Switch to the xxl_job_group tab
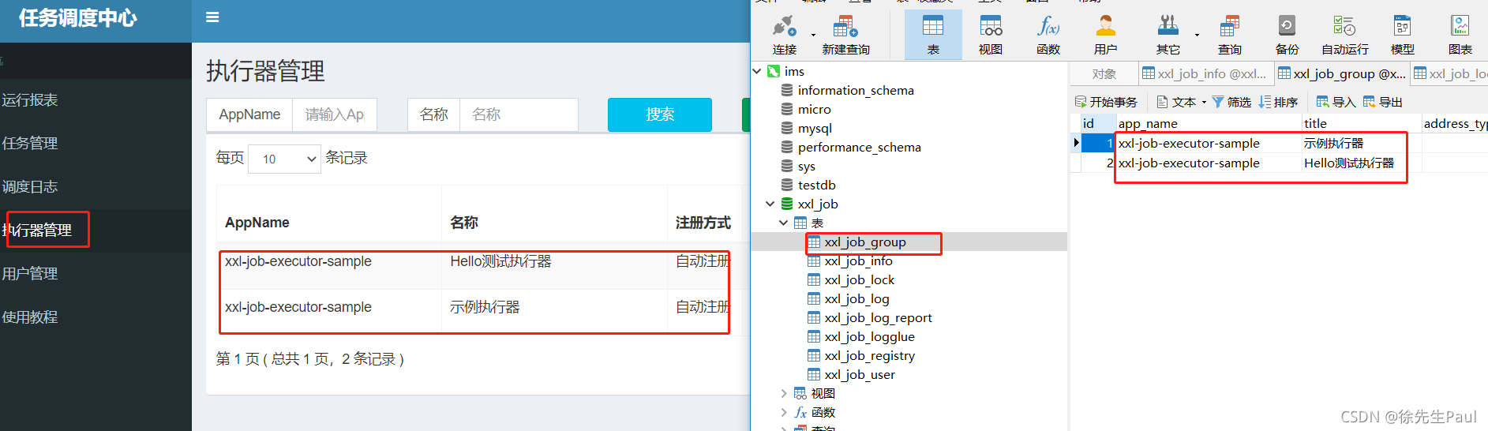Image resolution: width=1488 pixels, height=431 pixels. (x=1341, y=73)
